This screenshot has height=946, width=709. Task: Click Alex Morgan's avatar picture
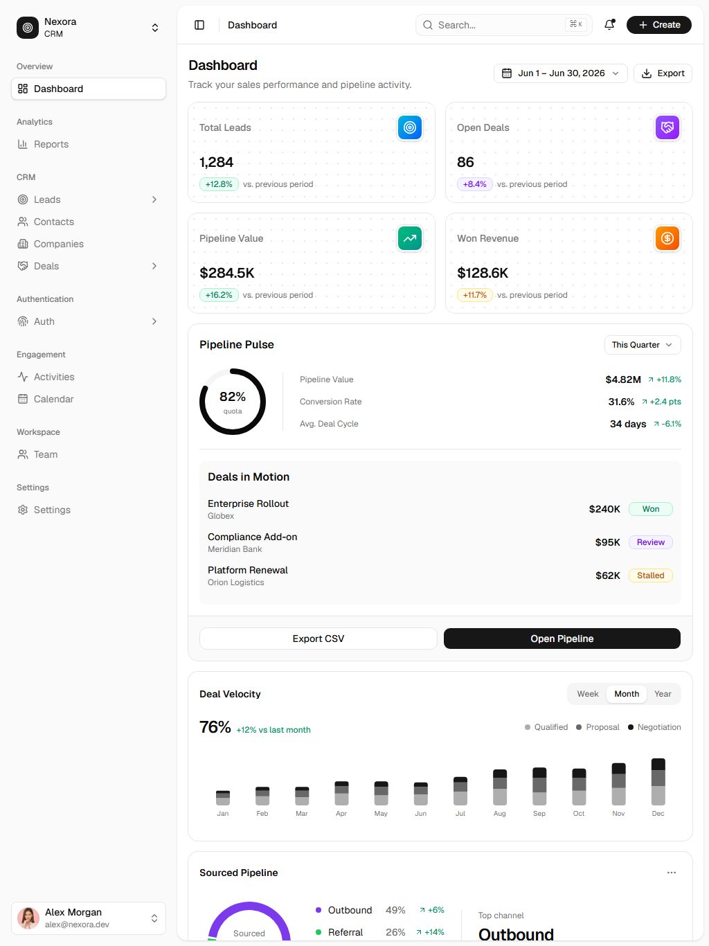pos(28,918)
